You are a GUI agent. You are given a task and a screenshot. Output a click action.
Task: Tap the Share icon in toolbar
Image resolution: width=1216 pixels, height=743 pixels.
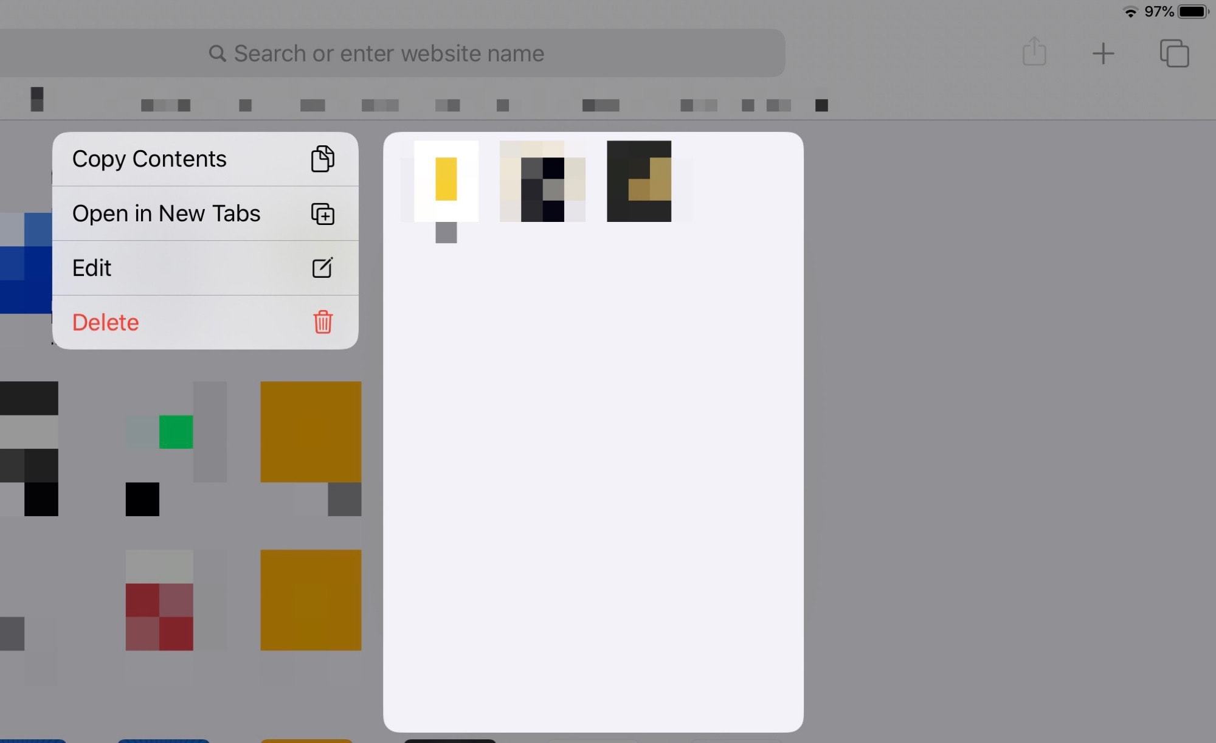click(1034, 52)
